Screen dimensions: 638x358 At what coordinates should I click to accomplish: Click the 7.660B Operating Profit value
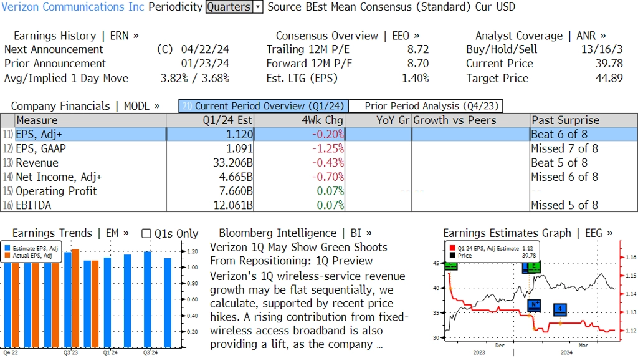coord(236,191)
